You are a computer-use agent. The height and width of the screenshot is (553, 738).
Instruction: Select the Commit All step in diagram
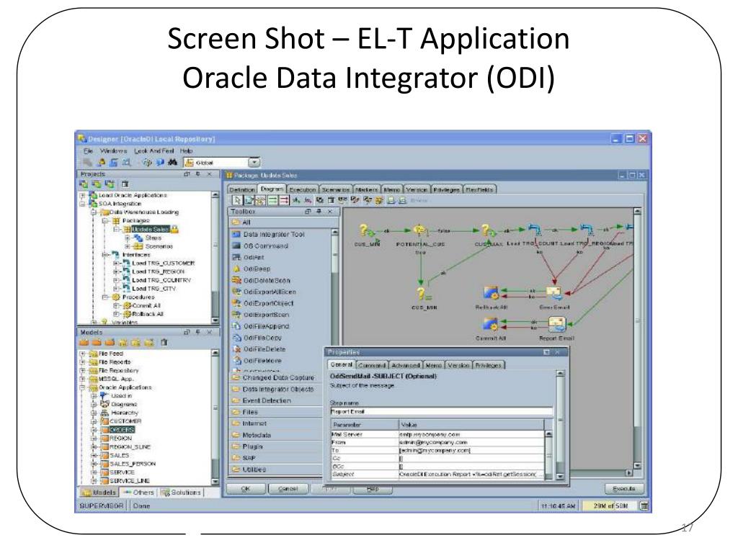(x=490, y=324)
